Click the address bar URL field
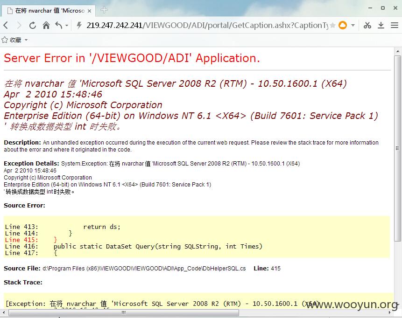 [x=207, y=25]
